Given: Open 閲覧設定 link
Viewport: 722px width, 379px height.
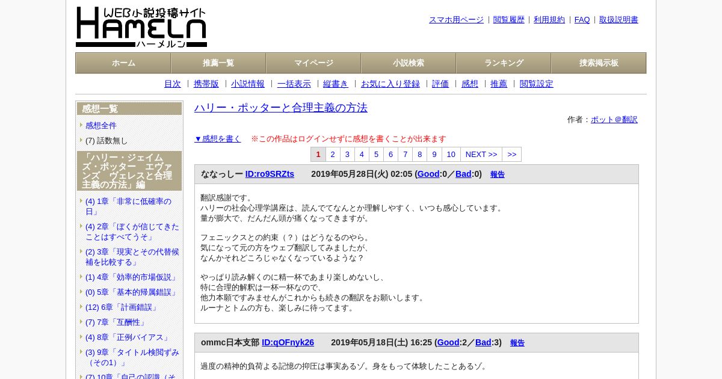Looking at the screenshot, I should pyautogui.click(x=537, y=84).
